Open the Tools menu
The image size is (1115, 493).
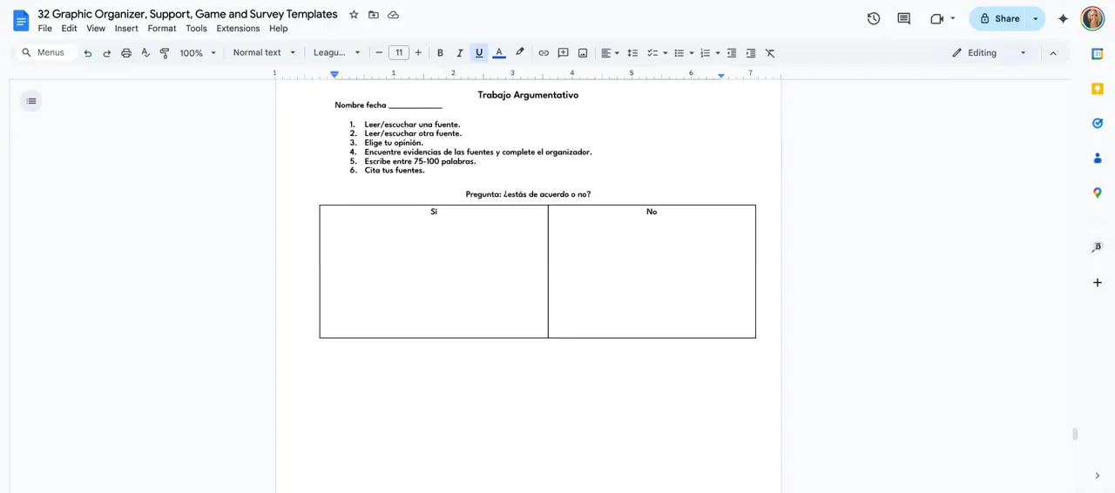197,29
